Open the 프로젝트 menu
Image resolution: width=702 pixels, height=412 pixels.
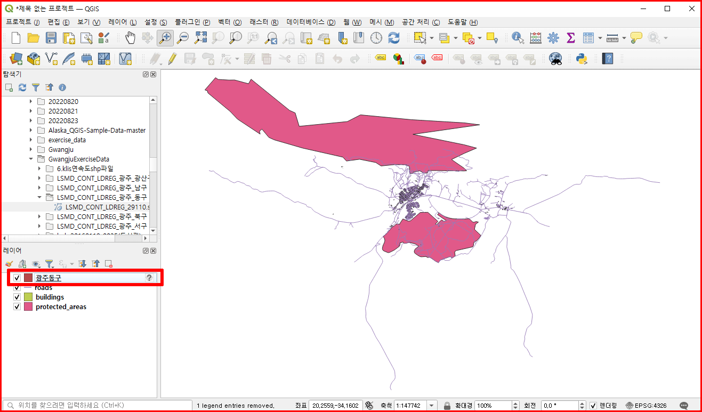[x=22, y=22]
